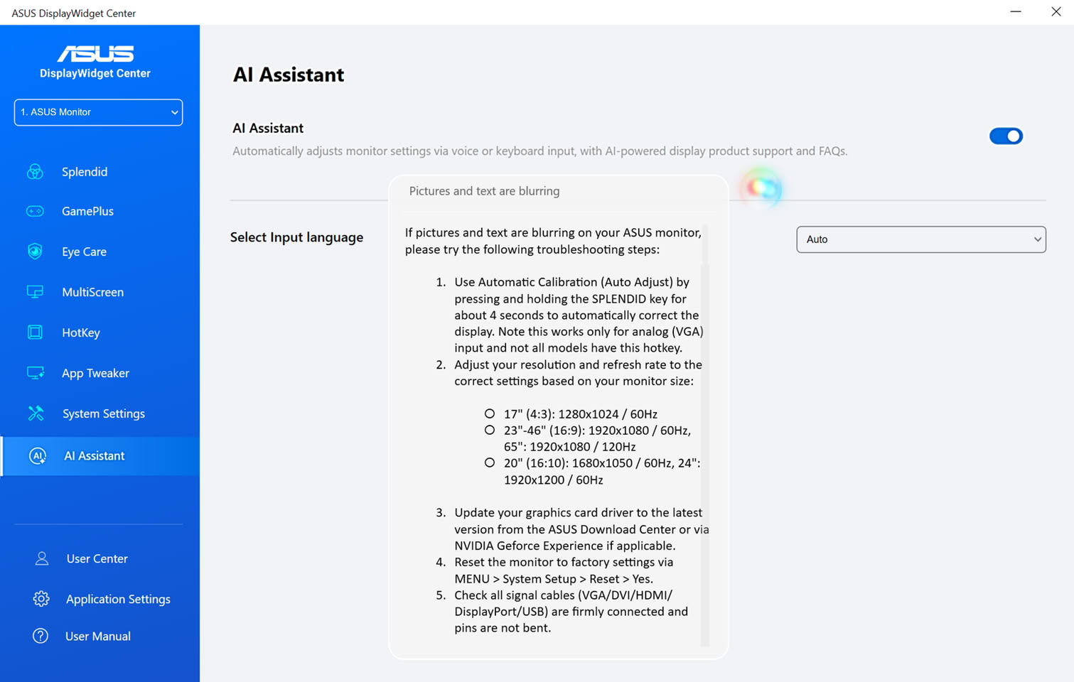Click the MultiScreen monitor icon
The width and height of the screenshot is (1074, 682).
click(35, 292)
